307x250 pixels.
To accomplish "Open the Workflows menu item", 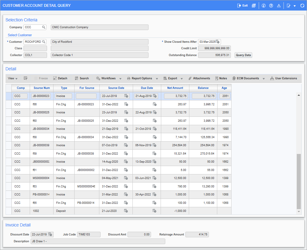I will [108, 78].
